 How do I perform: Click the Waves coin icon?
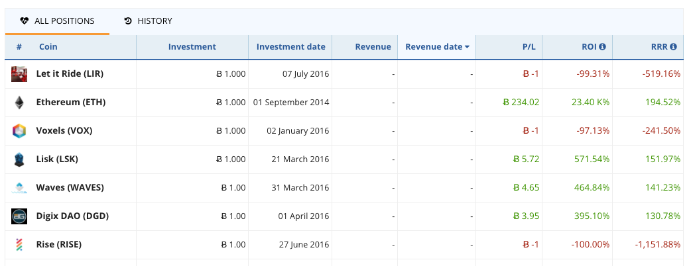tap(19, 188)
